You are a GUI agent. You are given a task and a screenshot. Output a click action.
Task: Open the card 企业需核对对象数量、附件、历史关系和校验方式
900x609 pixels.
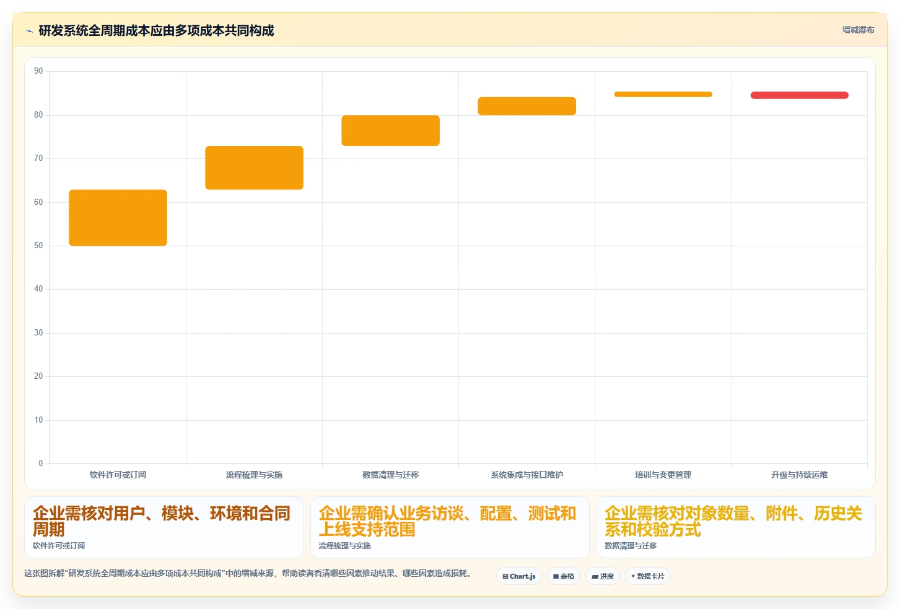click(x=735, y=527)
